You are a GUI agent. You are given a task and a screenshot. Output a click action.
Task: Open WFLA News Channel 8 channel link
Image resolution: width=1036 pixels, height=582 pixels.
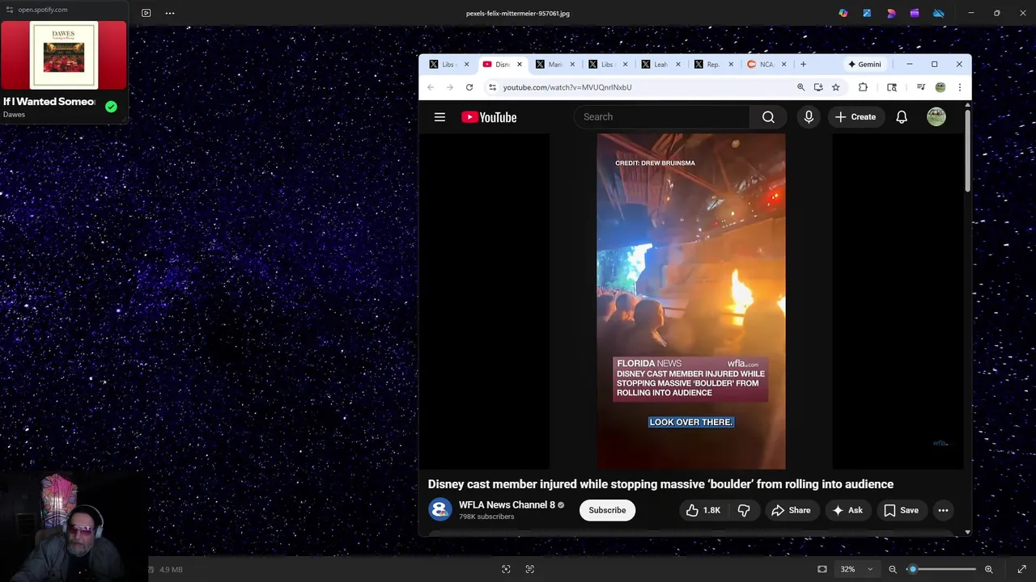tap(507, 504)
